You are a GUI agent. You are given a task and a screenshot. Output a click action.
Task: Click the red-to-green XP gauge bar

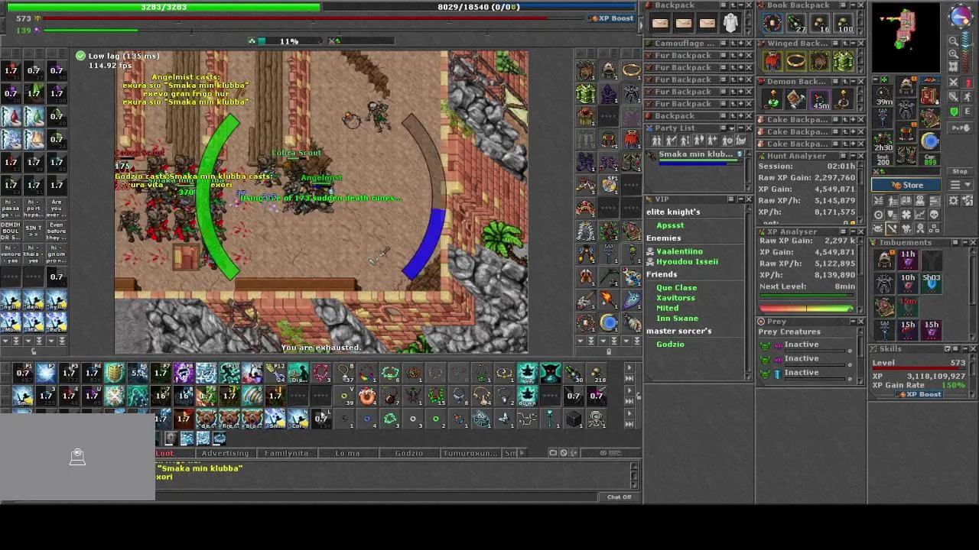806,309
